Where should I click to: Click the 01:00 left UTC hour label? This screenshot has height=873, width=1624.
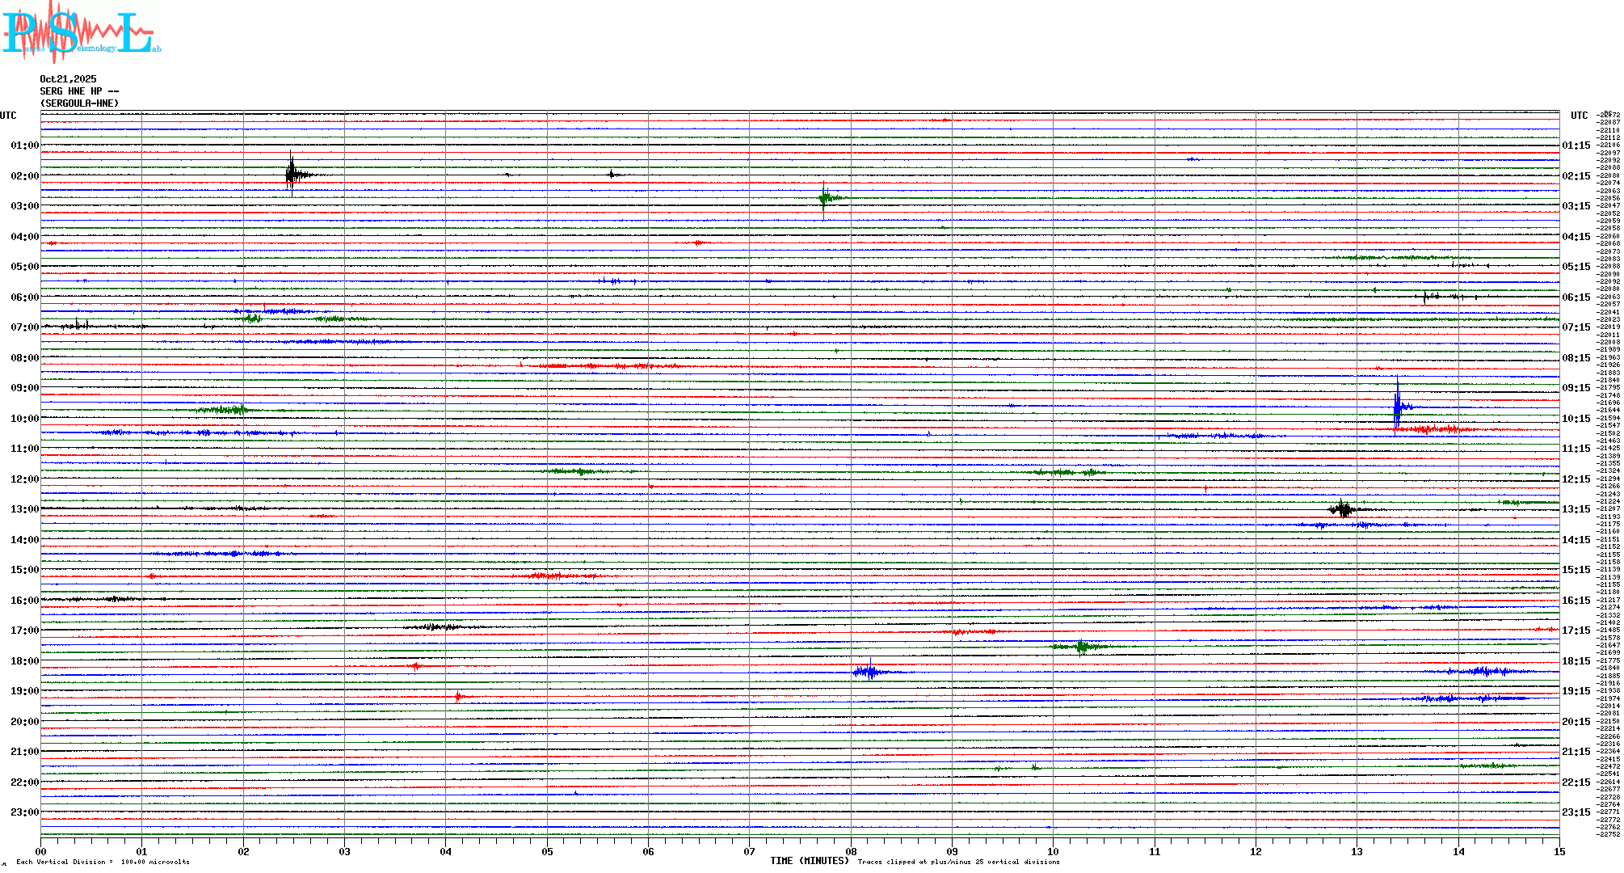pyautogui.click(x=24, y=145)
